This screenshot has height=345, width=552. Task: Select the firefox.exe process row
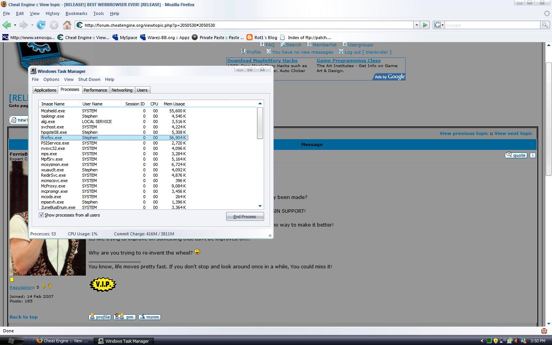tap(114, 138)
